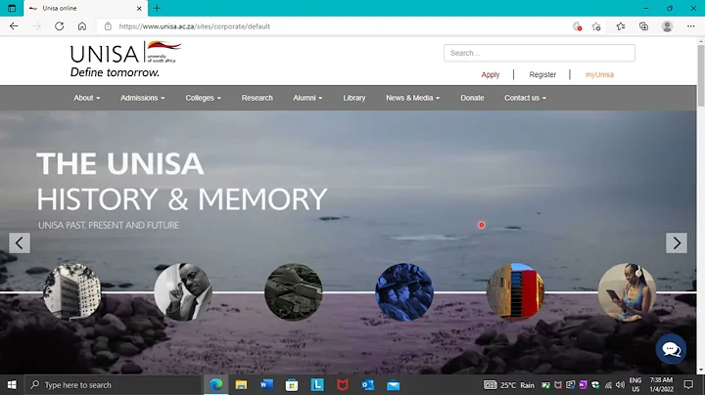Select the aerial campus view thumbnail
This screenshot has width=705, height=395.
294,292
